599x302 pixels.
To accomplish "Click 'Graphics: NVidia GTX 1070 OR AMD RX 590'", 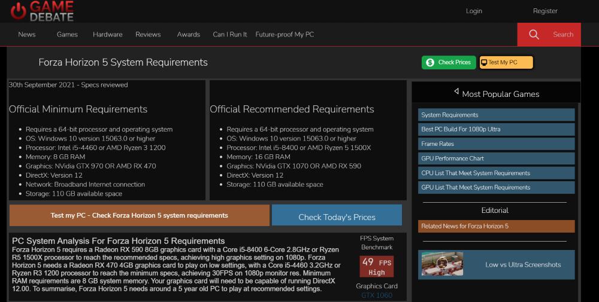I will point(294,166).
